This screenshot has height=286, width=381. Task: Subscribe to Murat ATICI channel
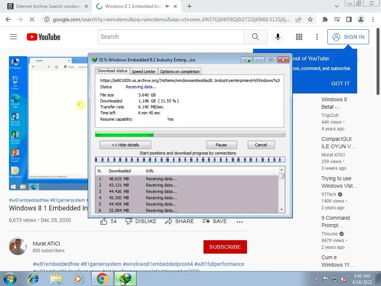225,247
